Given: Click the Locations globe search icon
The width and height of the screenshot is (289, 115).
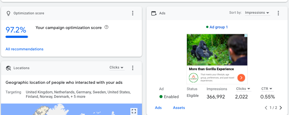Looking at the screenshot, I should point(8,68).
